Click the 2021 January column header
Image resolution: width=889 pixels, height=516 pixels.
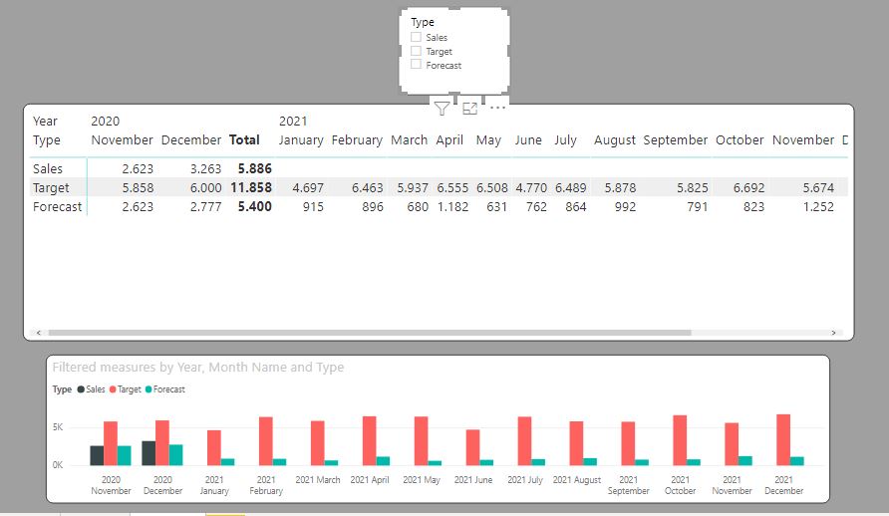[301, 139]
